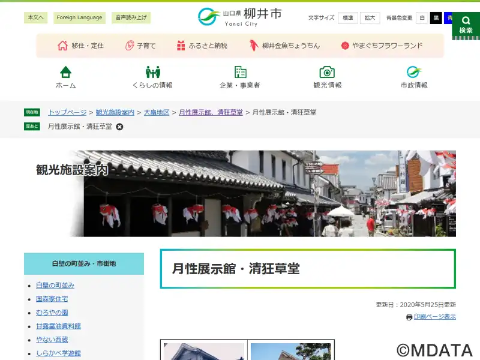480x360 pixels.
Task: Go to トップページ breadcrumb link
Action: tap(67, 112)
